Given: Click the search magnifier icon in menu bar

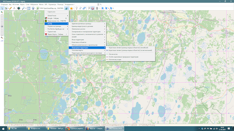Looking at the screenshot, I should coord(101,4).
